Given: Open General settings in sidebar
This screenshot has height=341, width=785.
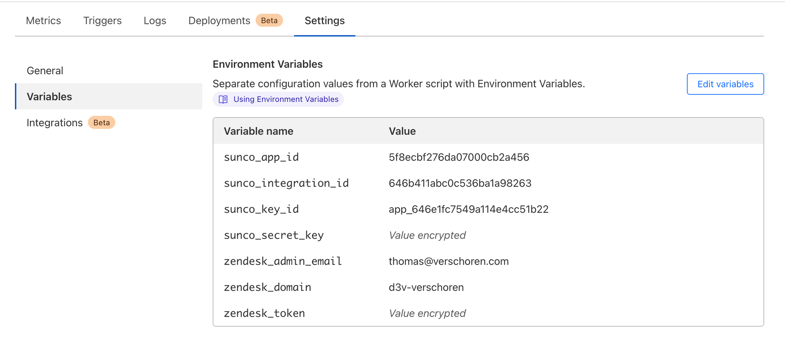Looking at the screenshot, I should [45, 71].
